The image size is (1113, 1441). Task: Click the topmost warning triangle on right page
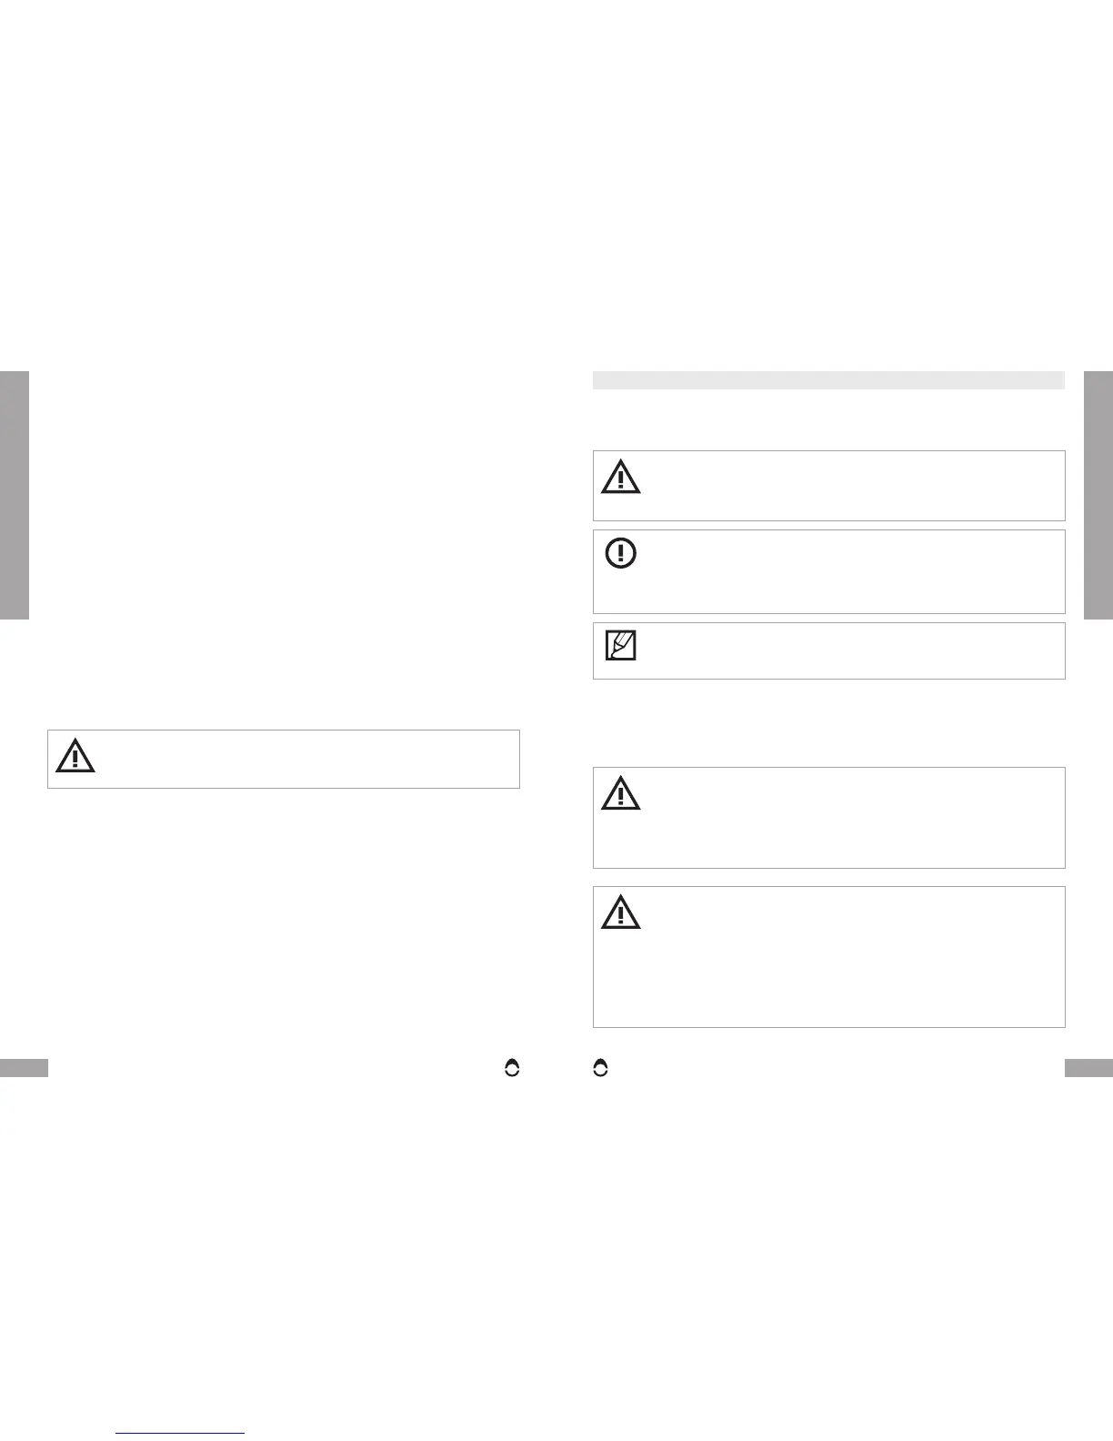click(621, 478)
